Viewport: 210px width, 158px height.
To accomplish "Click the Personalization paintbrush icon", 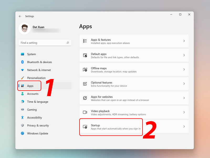I will point(22,78).
